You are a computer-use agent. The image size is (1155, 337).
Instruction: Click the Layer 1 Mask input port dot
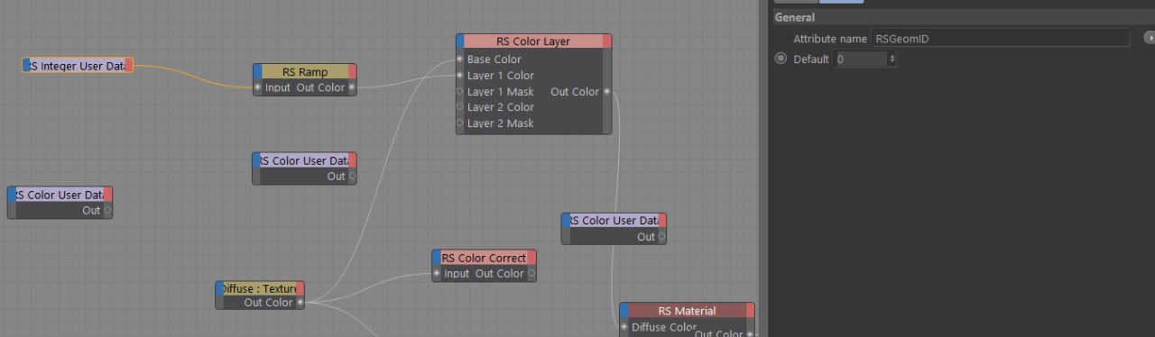[460, 91]
